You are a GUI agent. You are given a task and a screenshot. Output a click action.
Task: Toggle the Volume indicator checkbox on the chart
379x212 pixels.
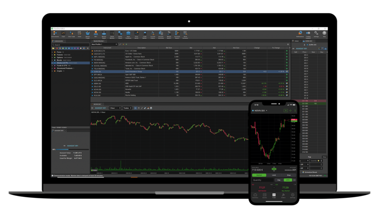point(92,170)
